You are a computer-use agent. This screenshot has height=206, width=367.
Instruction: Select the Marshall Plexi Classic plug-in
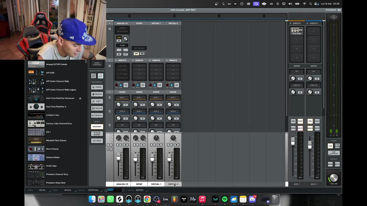pos(56,140)
